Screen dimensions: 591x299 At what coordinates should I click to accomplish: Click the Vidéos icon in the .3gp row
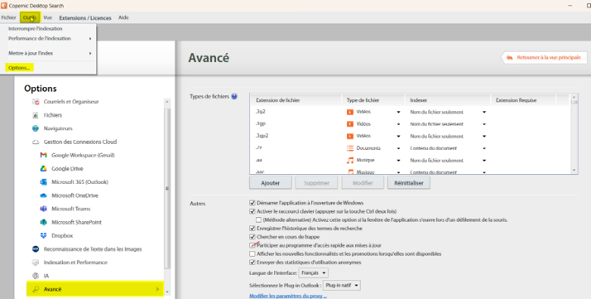coord(350,124)
